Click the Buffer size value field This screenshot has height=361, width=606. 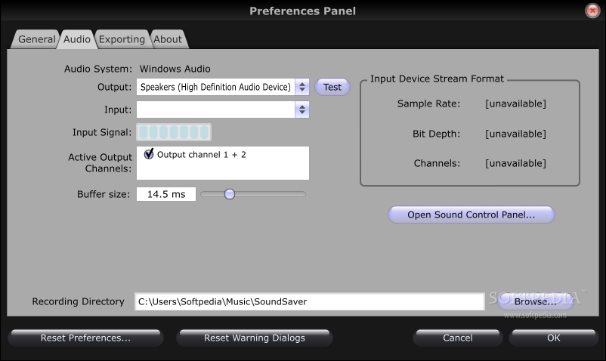click(x=166, y=194)
